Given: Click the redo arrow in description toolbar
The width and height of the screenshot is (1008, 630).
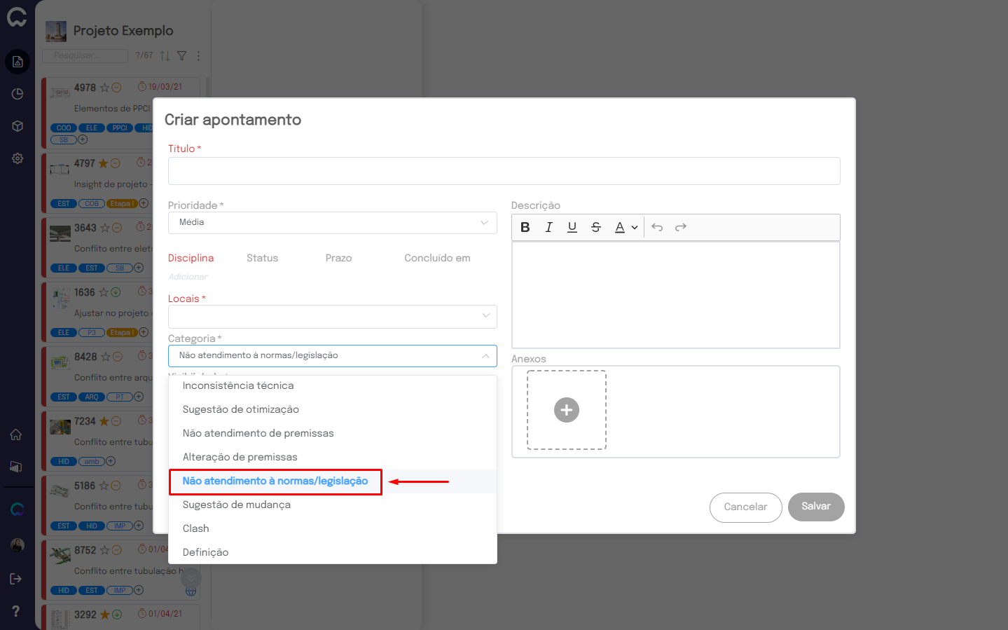Looking at the screenshot, I should point(681,227).
